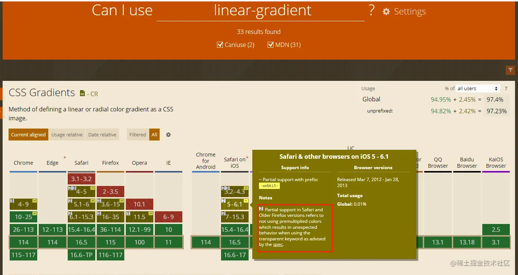
Task: Select the All browsers option
Action: pos(154,135)
